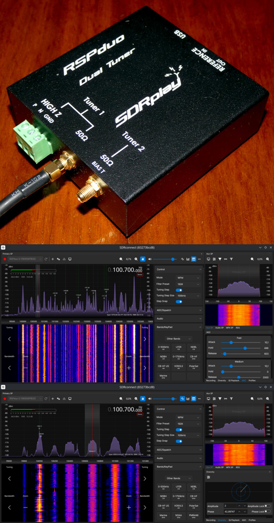Adjust the volume slider in the upper window toolbar
The image size is (274, 523).
point(165,259)
